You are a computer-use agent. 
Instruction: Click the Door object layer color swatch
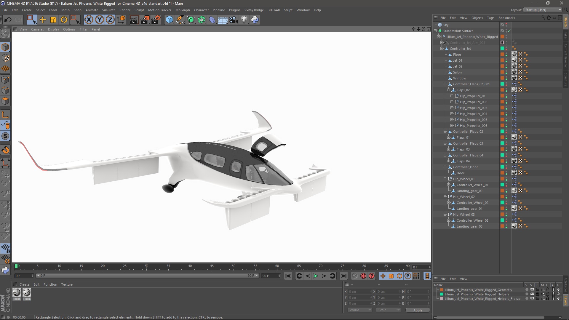click(502, 173)
